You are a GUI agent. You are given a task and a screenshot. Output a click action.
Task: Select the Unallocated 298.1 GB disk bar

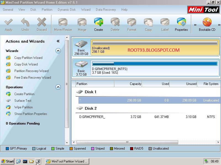(x=155, y=47)
